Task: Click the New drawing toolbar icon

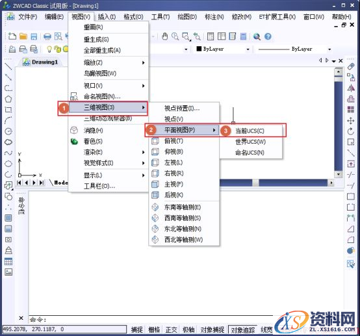Action: tap(12, 36)
